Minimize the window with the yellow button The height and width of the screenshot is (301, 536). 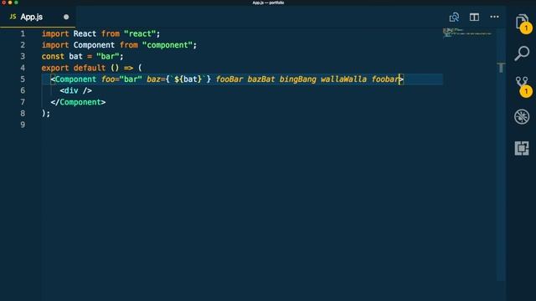(x=10, y=3)
